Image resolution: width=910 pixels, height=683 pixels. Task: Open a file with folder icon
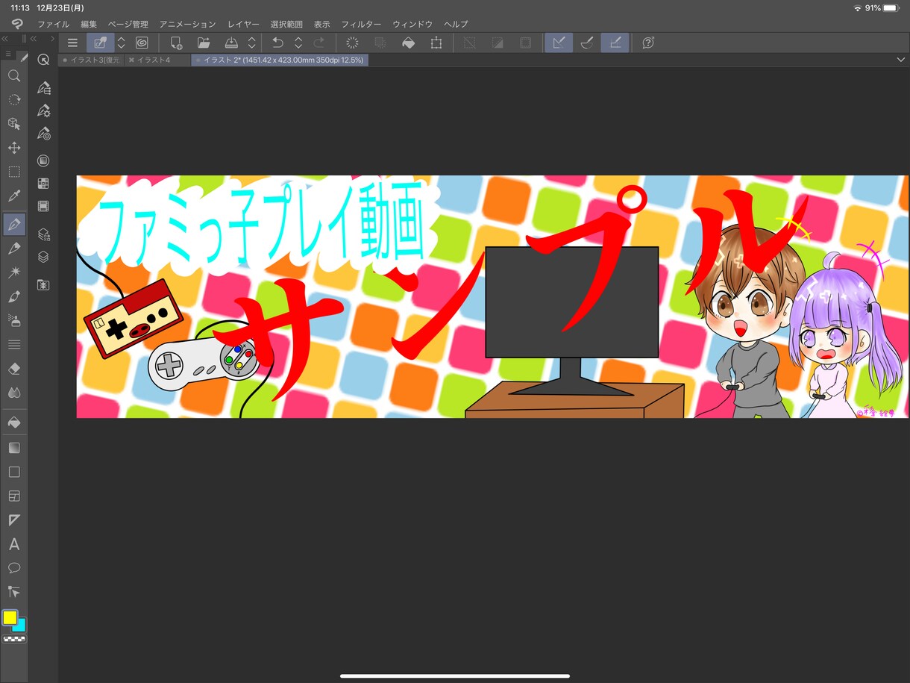[204, 43]
